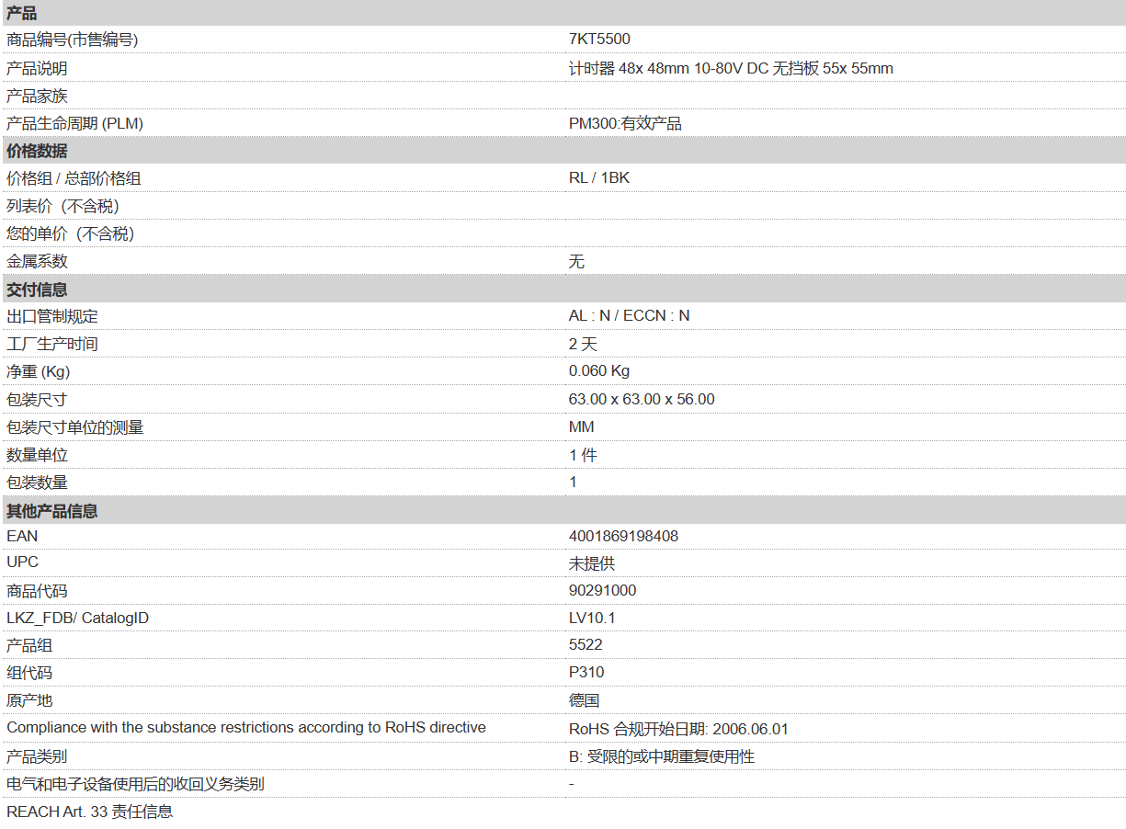Click the factory production time value 2 天

(583, 344)
